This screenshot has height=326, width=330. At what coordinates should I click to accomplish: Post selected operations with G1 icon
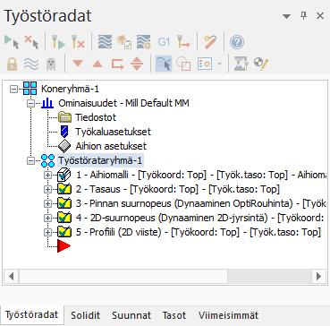click(x=164, y=42)
